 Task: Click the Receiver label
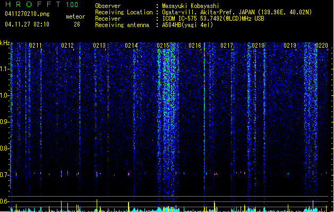[x=108, y=19]
